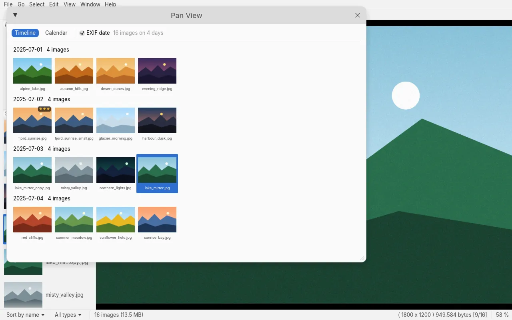Viewport: 512px width, 320px height.
Task: Select the glacier_morning.jpg thumbnail
Action: 116,120
